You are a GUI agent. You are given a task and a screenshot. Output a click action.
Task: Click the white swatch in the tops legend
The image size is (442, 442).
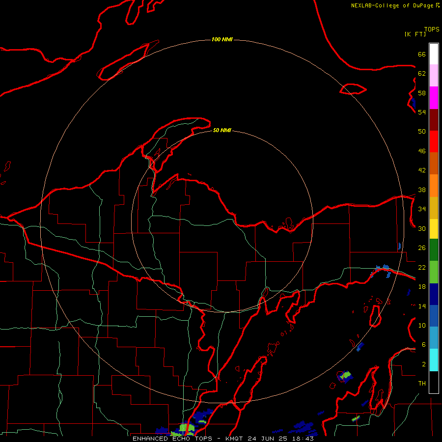pos(434,54)
